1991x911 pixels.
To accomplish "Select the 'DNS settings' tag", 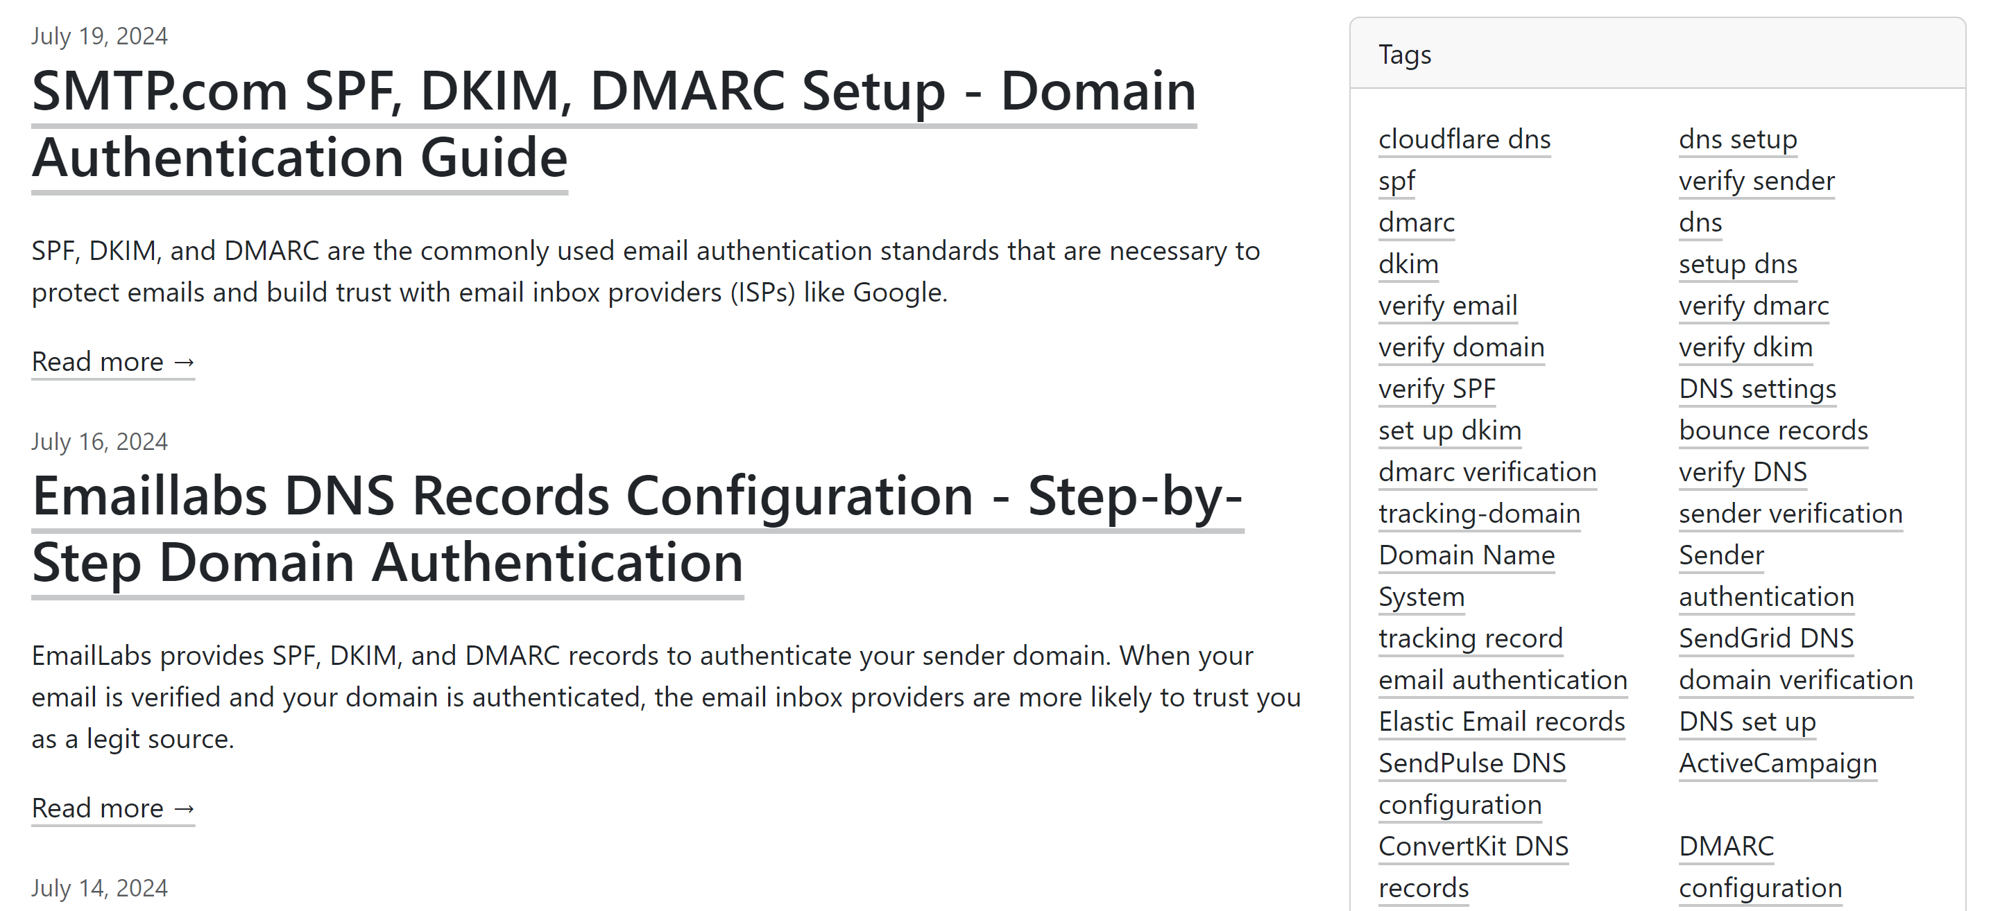I will 1757,390.
